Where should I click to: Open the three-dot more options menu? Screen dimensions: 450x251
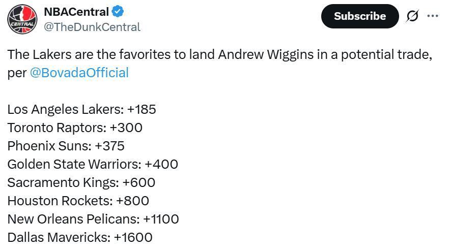pos(433,16)
